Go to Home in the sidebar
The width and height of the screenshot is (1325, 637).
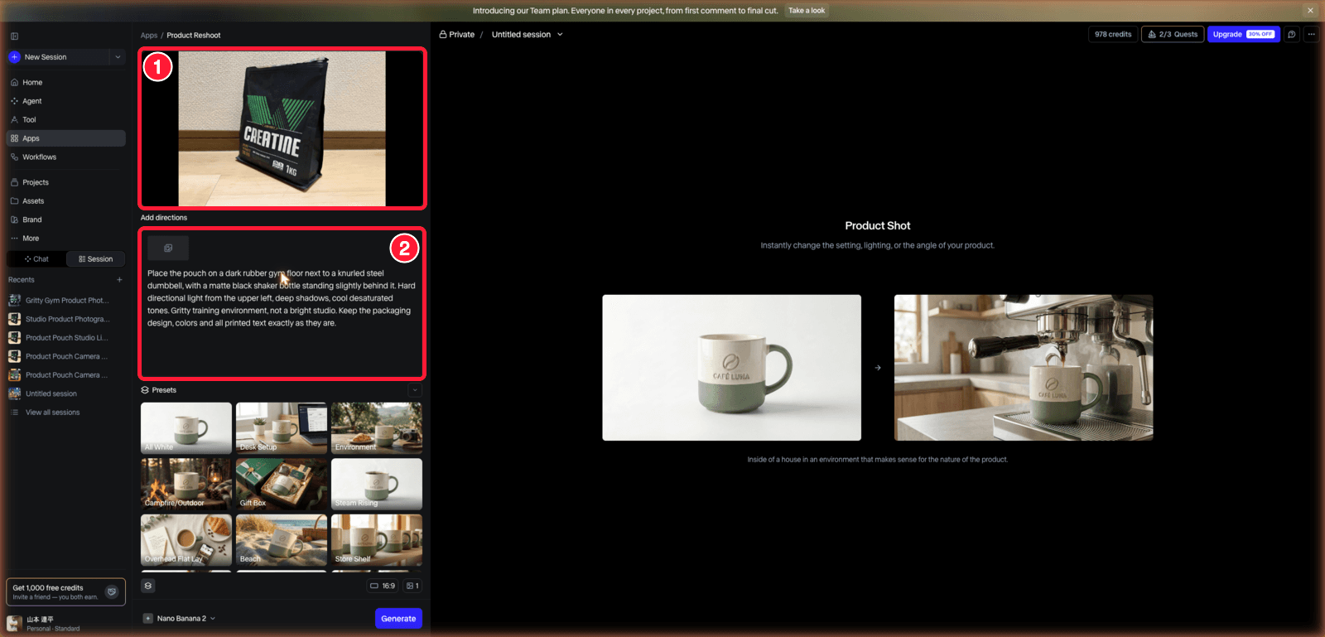click(x=66, y=83)
